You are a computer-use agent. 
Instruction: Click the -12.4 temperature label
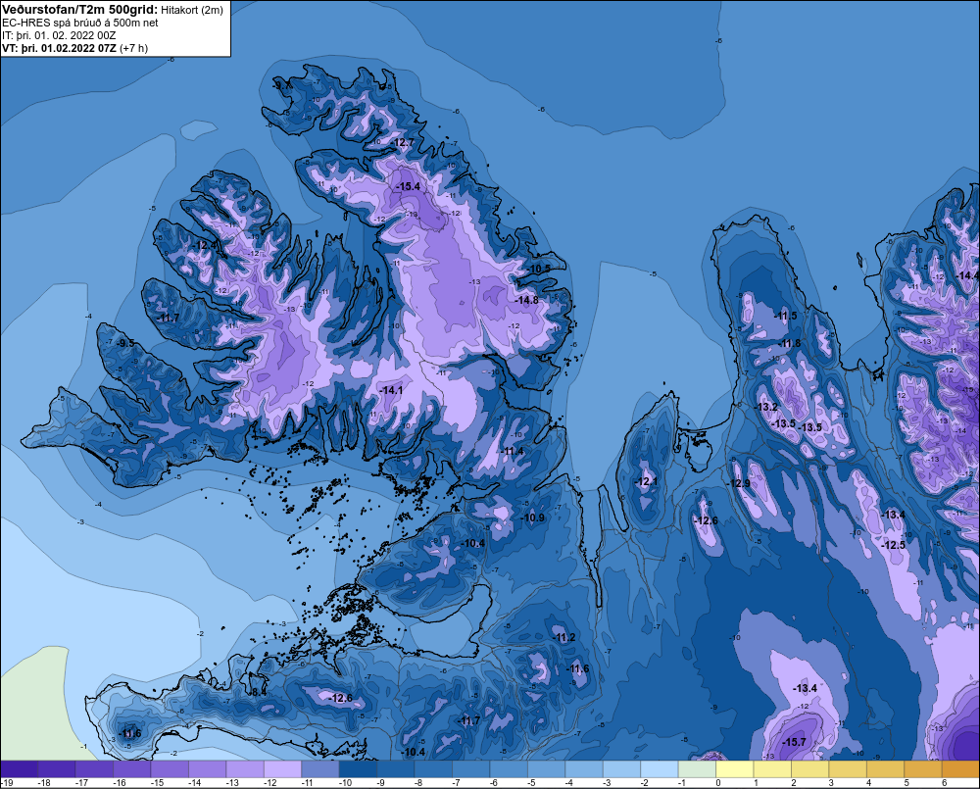[x=206, y=246]
